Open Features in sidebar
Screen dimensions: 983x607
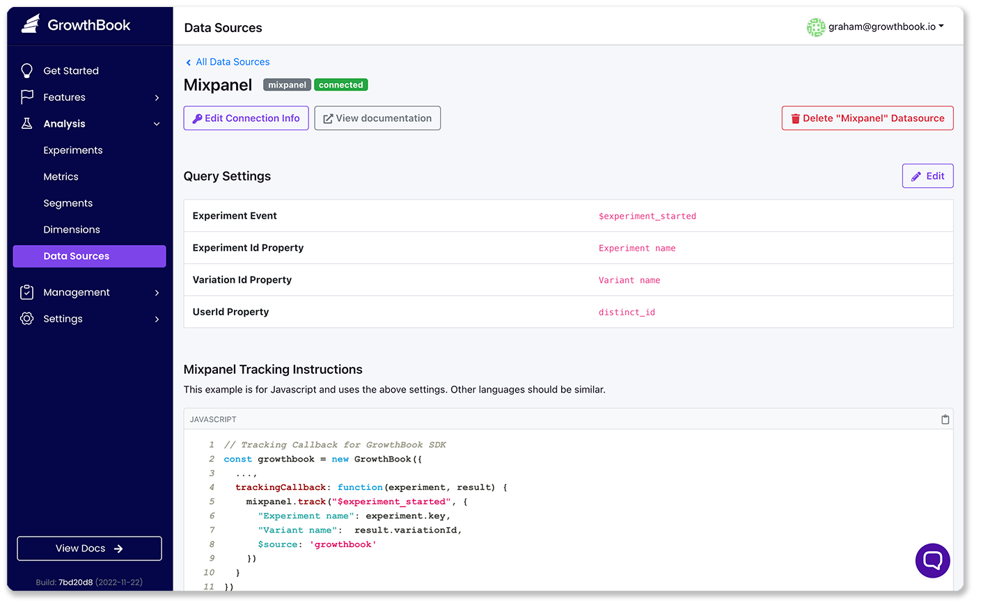pyautogui.click(x=64, y=97)
